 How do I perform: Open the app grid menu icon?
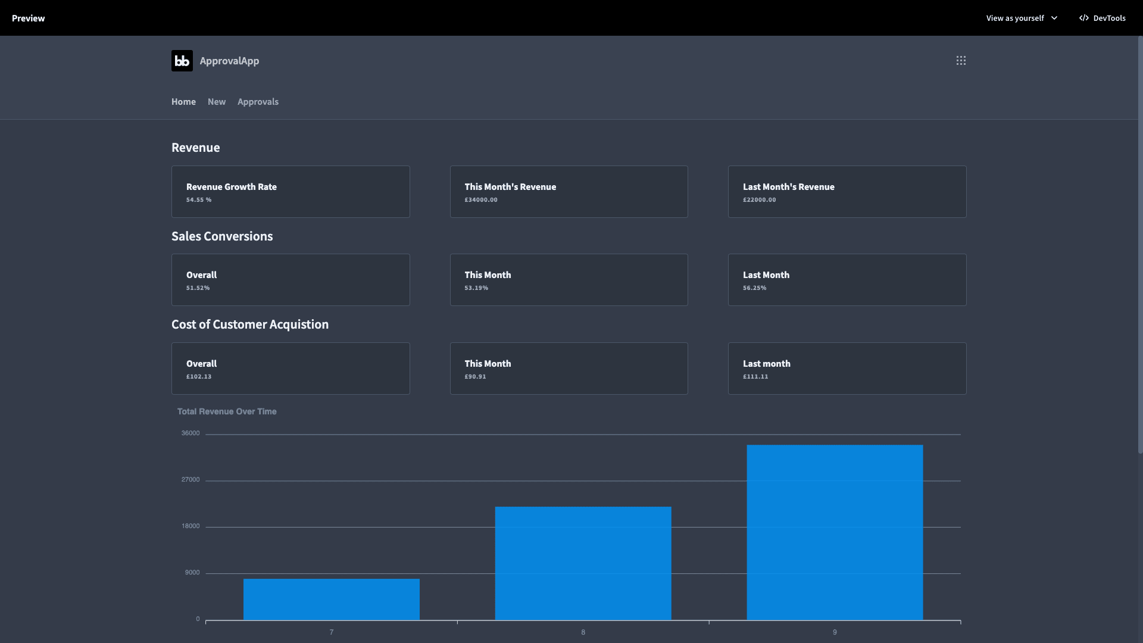tap(961, 61)
